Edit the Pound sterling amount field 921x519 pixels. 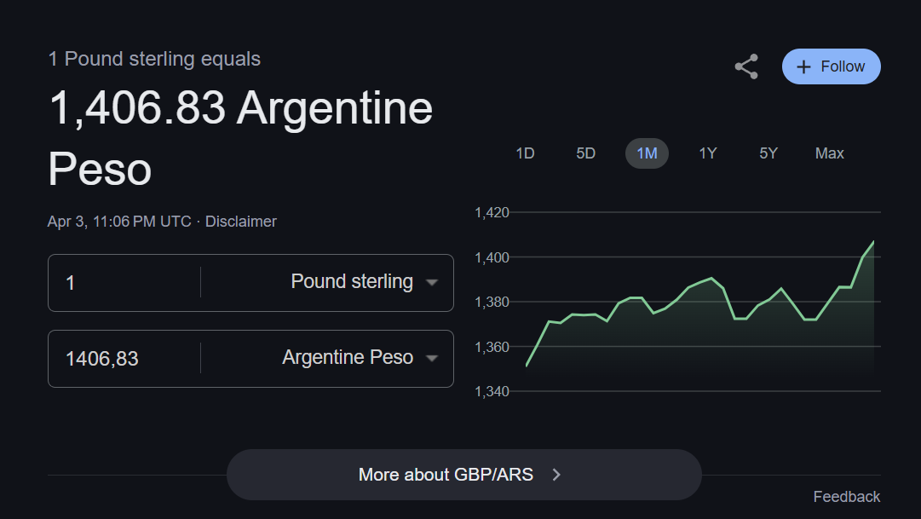[x=128, y=282]
